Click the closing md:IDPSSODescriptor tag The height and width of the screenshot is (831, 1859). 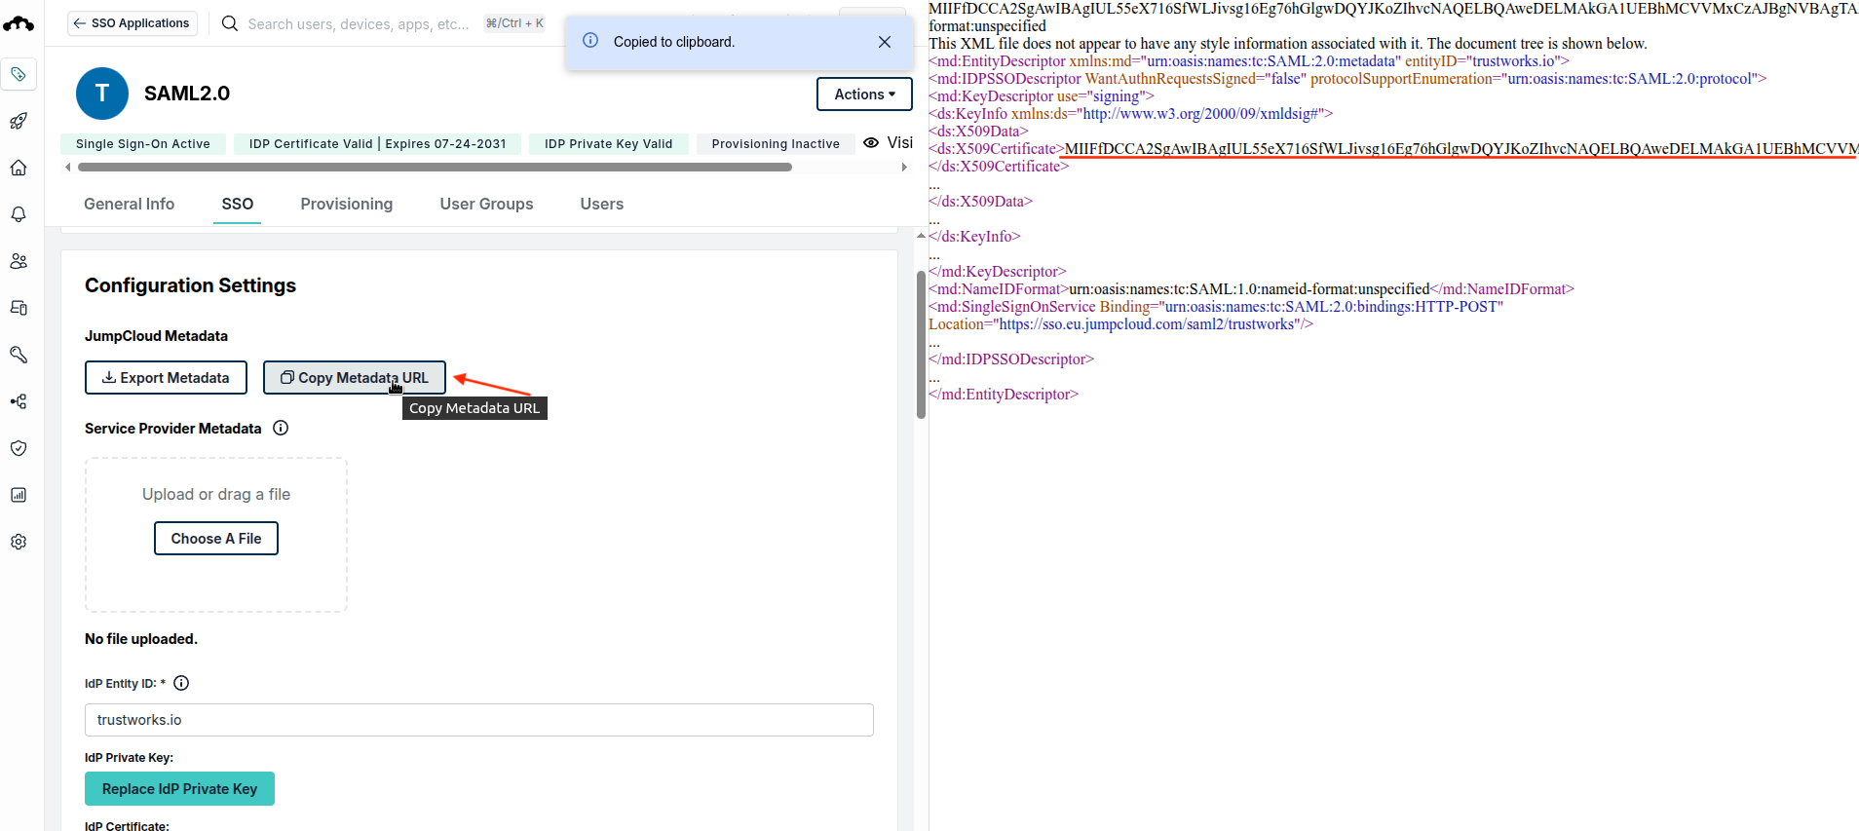click(x=1011, y=359)
